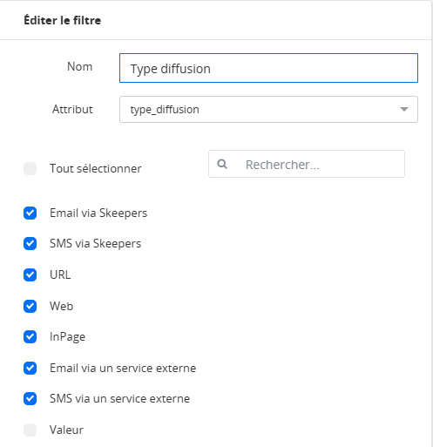Click the Tout sélectionner label text
This screenshot has height=447, width=433.
(96, 168)
